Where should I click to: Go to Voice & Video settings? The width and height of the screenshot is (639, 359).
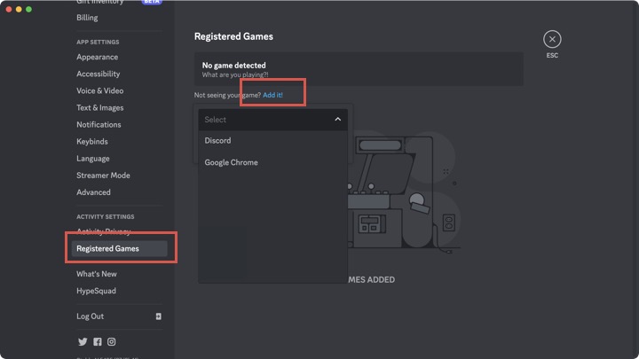[99, 91]
